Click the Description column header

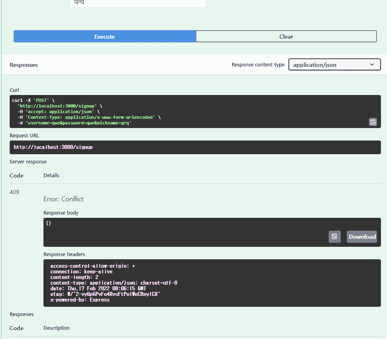[x=56, y=328]
